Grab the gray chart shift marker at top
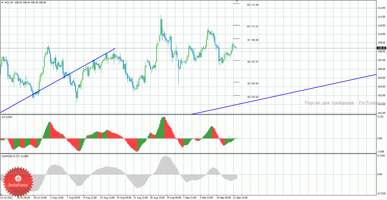Viewport: 387px width, 200px height. click(236, 1)
